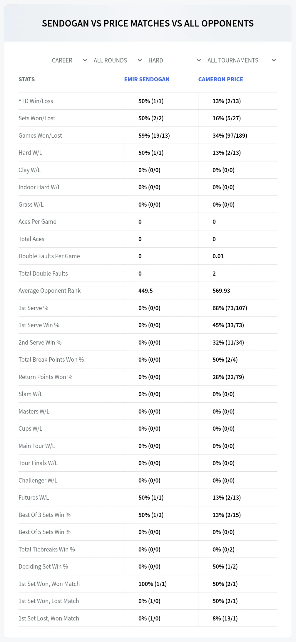Viewport: 296px width, 642px height.
Task: Click the Average Opponent Rank row label
Action: pyautogui.click(x=49, y=291)
